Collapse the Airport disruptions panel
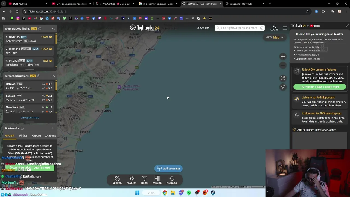350x197 pixels. coord(53,76)
